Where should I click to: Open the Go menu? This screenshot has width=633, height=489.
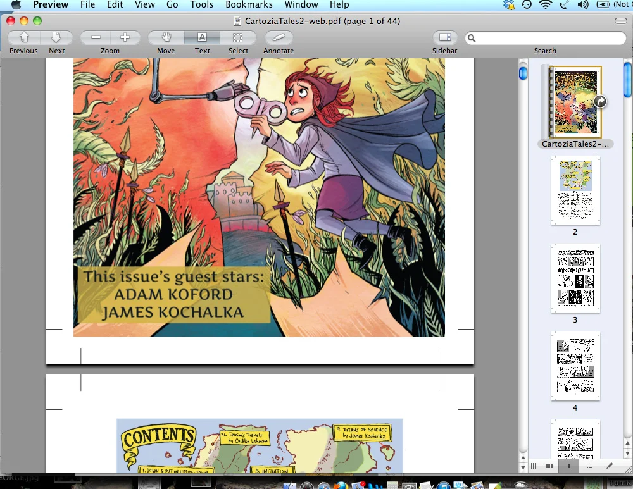click(x=172, y=4)
